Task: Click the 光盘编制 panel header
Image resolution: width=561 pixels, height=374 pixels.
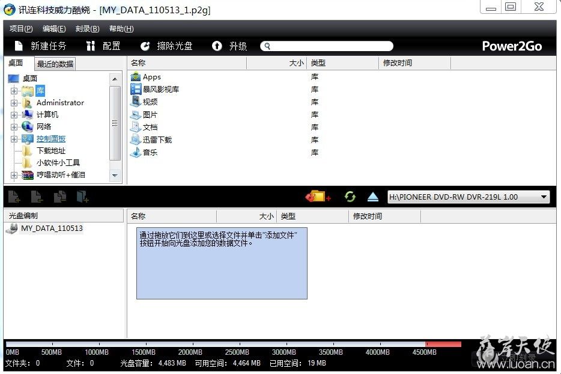Action: point(65,216)
